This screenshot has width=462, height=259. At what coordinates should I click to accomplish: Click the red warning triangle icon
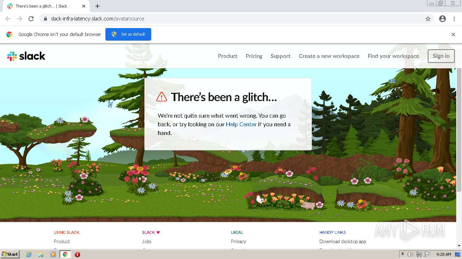[162, 96]
